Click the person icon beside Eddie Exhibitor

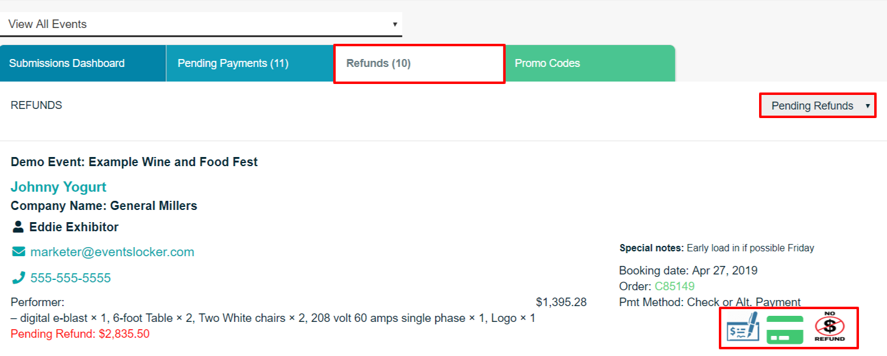click(x=18, y=227)
